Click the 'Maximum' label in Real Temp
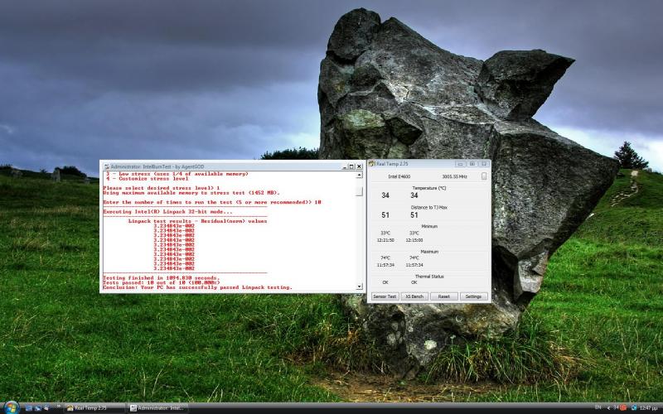The height and width of the screenshot is (414, 663). 428,252
